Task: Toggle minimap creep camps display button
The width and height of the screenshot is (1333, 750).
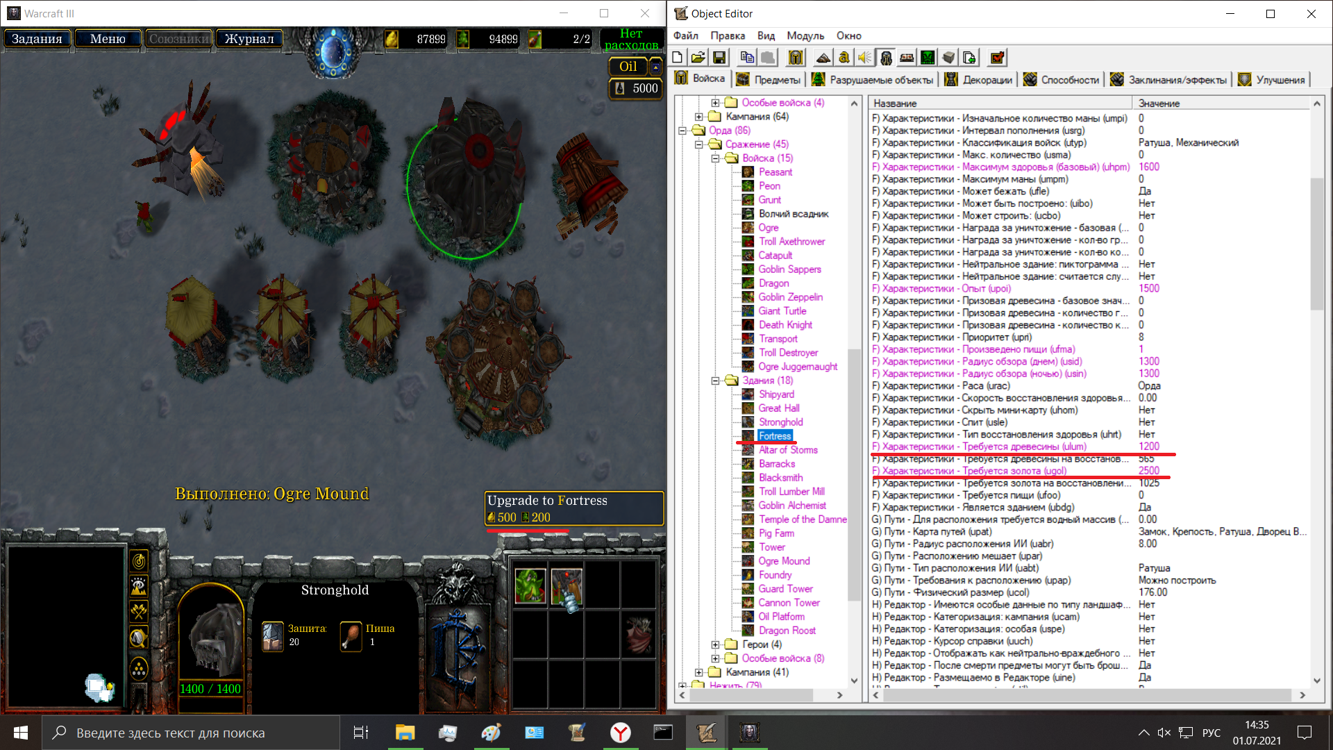Action: 139,637
